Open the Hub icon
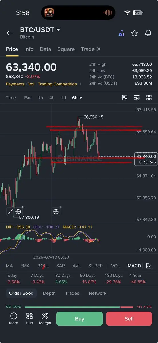Screen dimensions: 158x343 click(x=29, y=319)
